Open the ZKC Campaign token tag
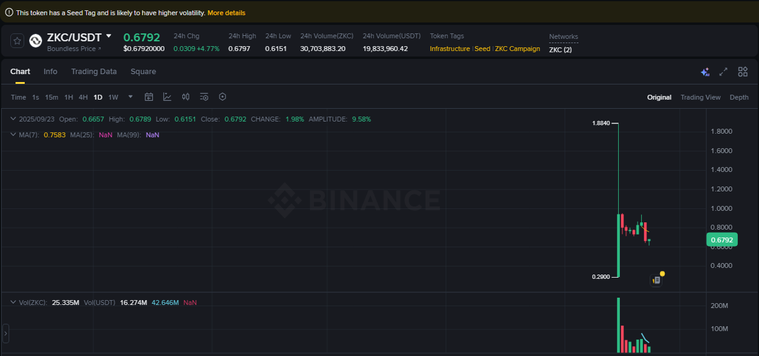The height and width of the screenshot is (356, 759). click(517, 49)
